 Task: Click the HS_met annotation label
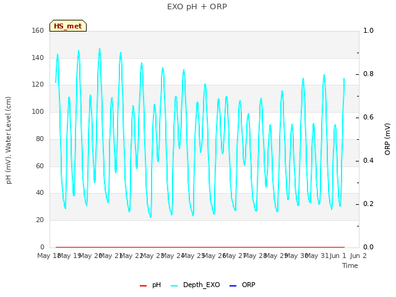(68, 26)
